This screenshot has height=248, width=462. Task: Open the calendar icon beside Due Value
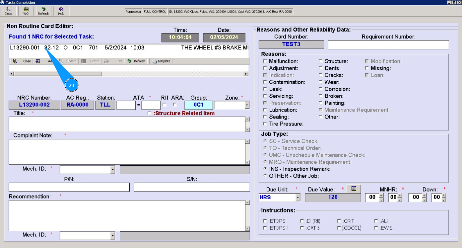[x=354, y=189]
